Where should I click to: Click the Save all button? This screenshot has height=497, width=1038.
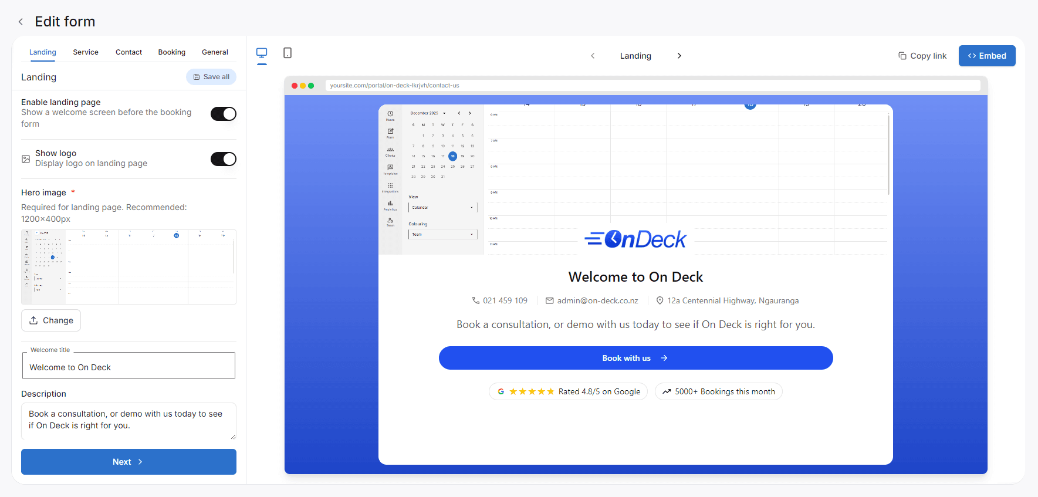tap(211, 77)
